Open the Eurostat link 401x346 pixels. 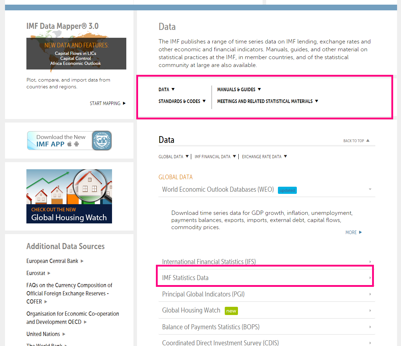tap(36, 273)
